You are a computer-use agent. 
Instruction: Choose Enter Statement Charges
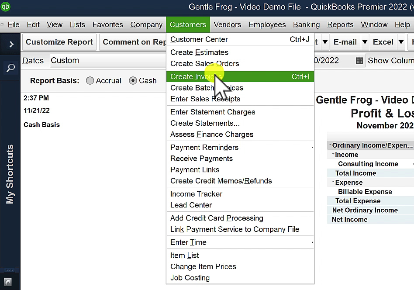240,112
